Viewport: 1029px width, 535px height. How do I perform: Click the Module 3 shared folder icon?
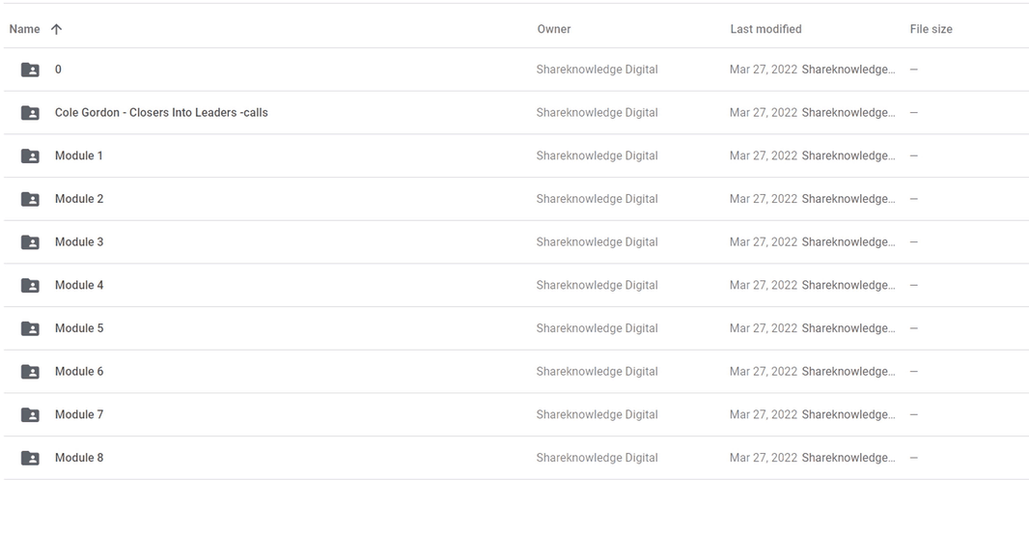click(x=30, y=242)
